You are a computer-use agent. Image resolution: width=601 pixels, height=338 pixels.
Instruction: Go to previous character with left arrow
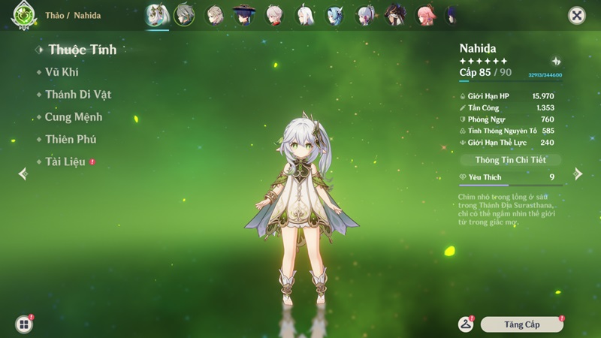click(23, 174)
